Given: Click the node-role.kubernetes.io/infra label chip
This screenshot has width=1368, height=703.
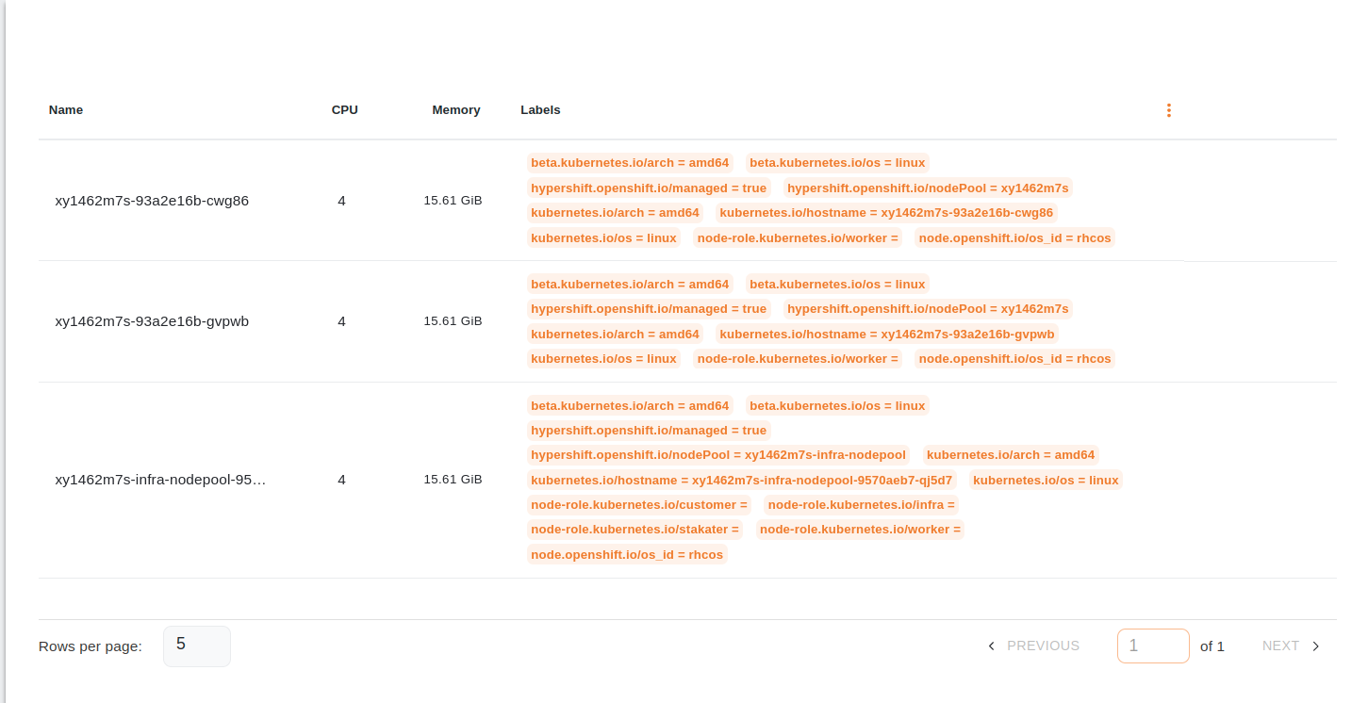Looking at the screenshot, I should click(x=861, y=505).
